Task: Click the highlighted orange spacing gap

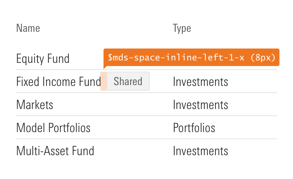Action: click(x=104, y=81)
